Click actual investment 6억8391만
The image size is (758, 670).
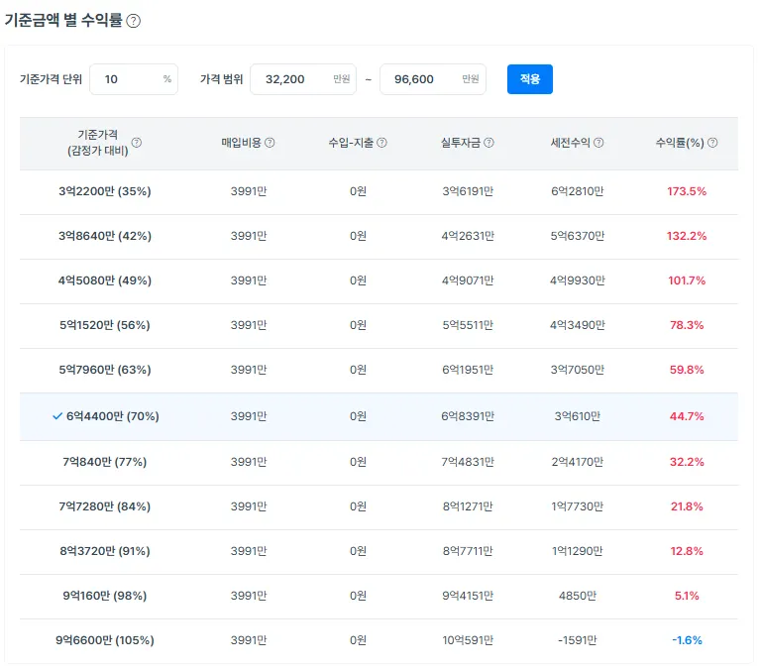[468, 416]
